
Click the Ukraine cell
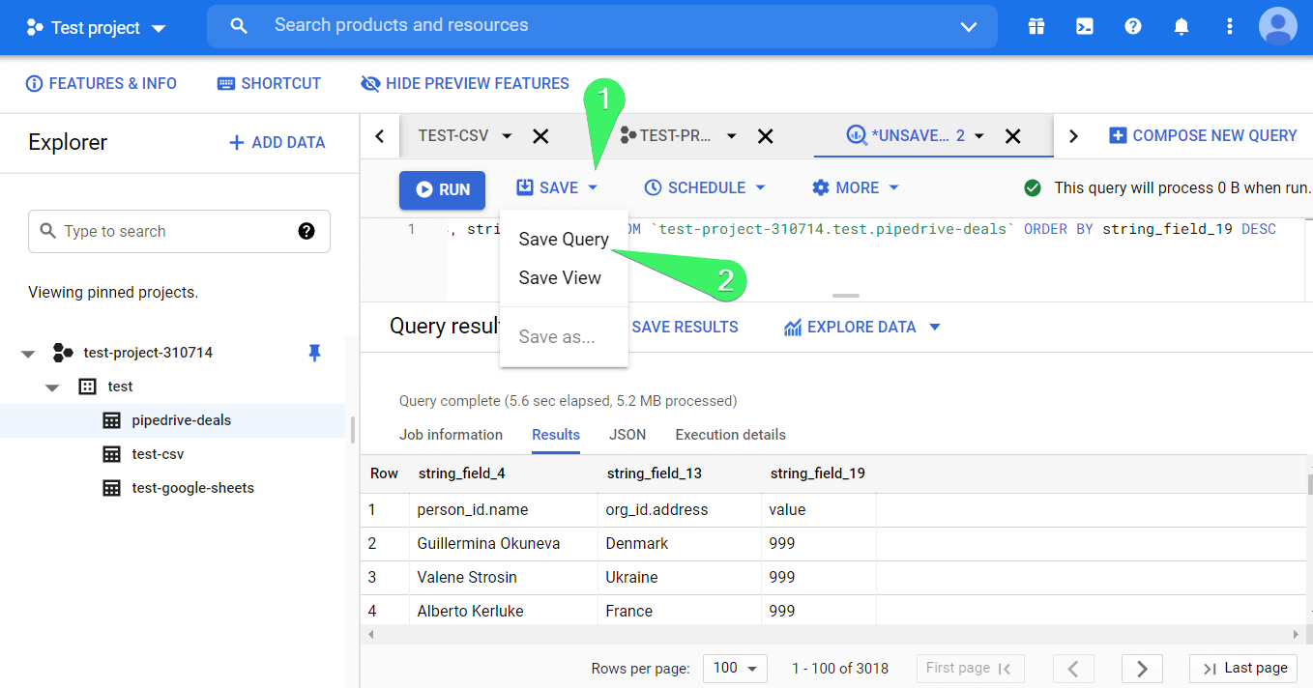631,577
